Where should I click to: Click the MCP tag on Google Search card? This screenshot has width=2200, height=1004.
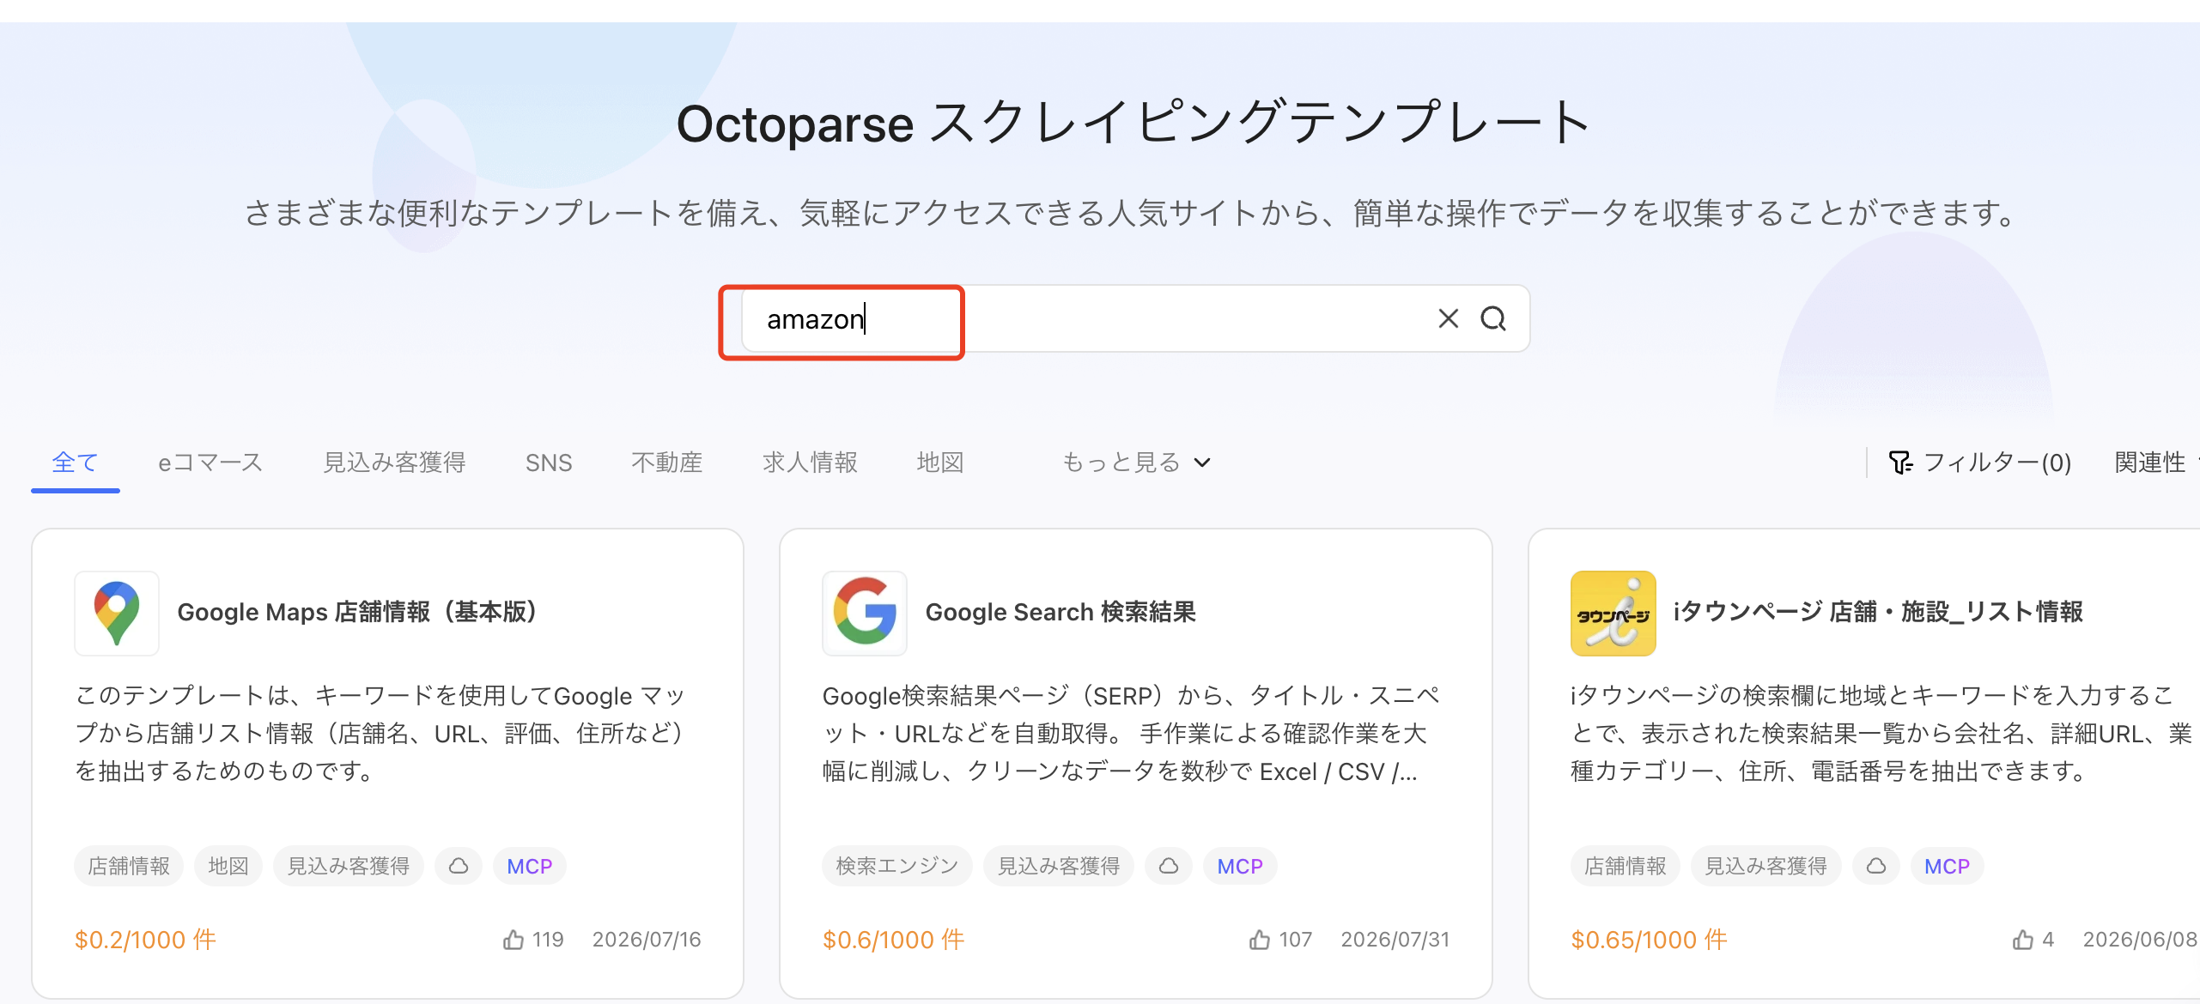click(x=1240, y=866)
